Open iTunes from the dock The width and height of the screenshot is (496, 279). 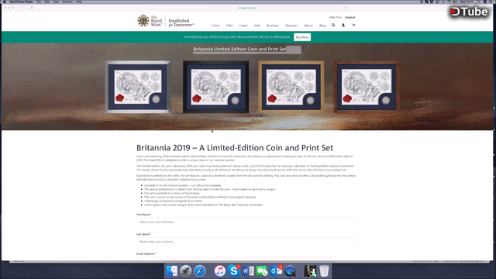click(x=220, y=270)
